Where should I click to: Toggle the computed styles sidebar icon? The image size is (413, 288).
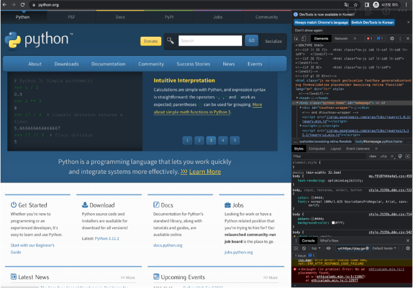click(x=408, y=156)
